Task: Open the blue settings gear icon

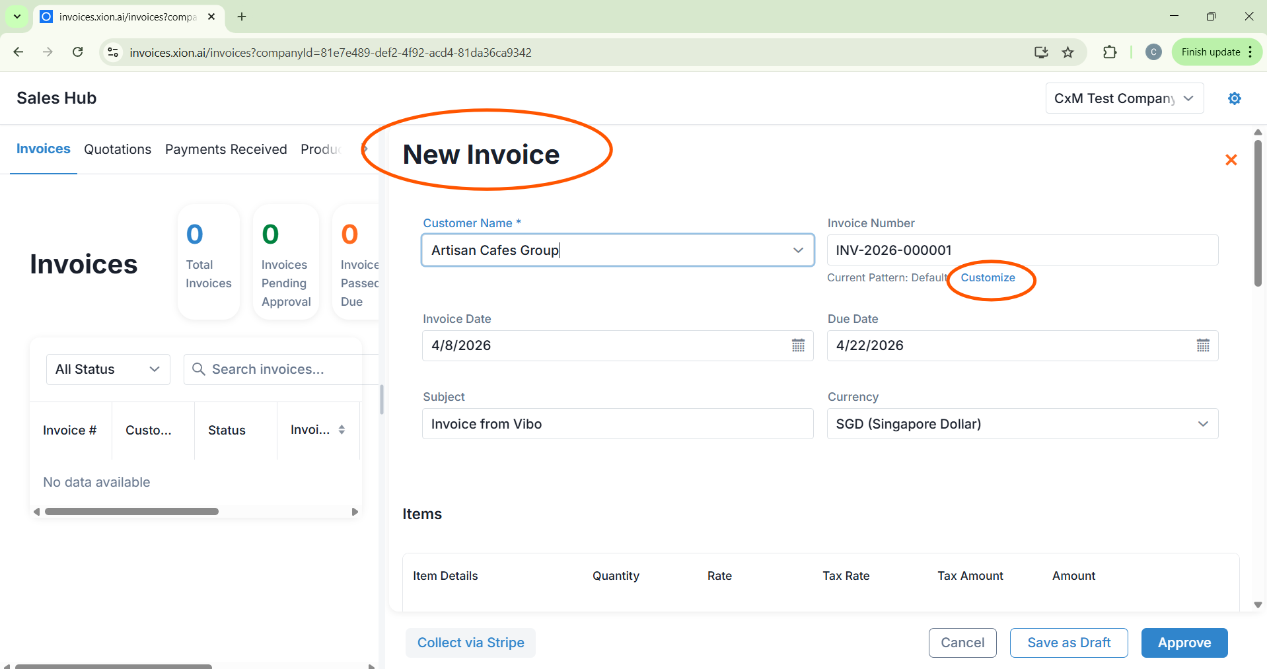Action: click(1234, 98)
